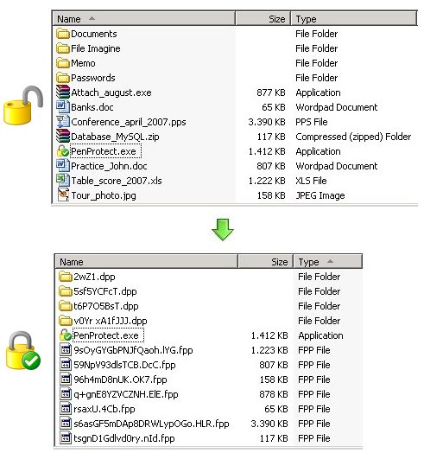This screenshot has height=453, width=424.
Task: Select the Documents folder name
Action: click(x=94, y=34)
